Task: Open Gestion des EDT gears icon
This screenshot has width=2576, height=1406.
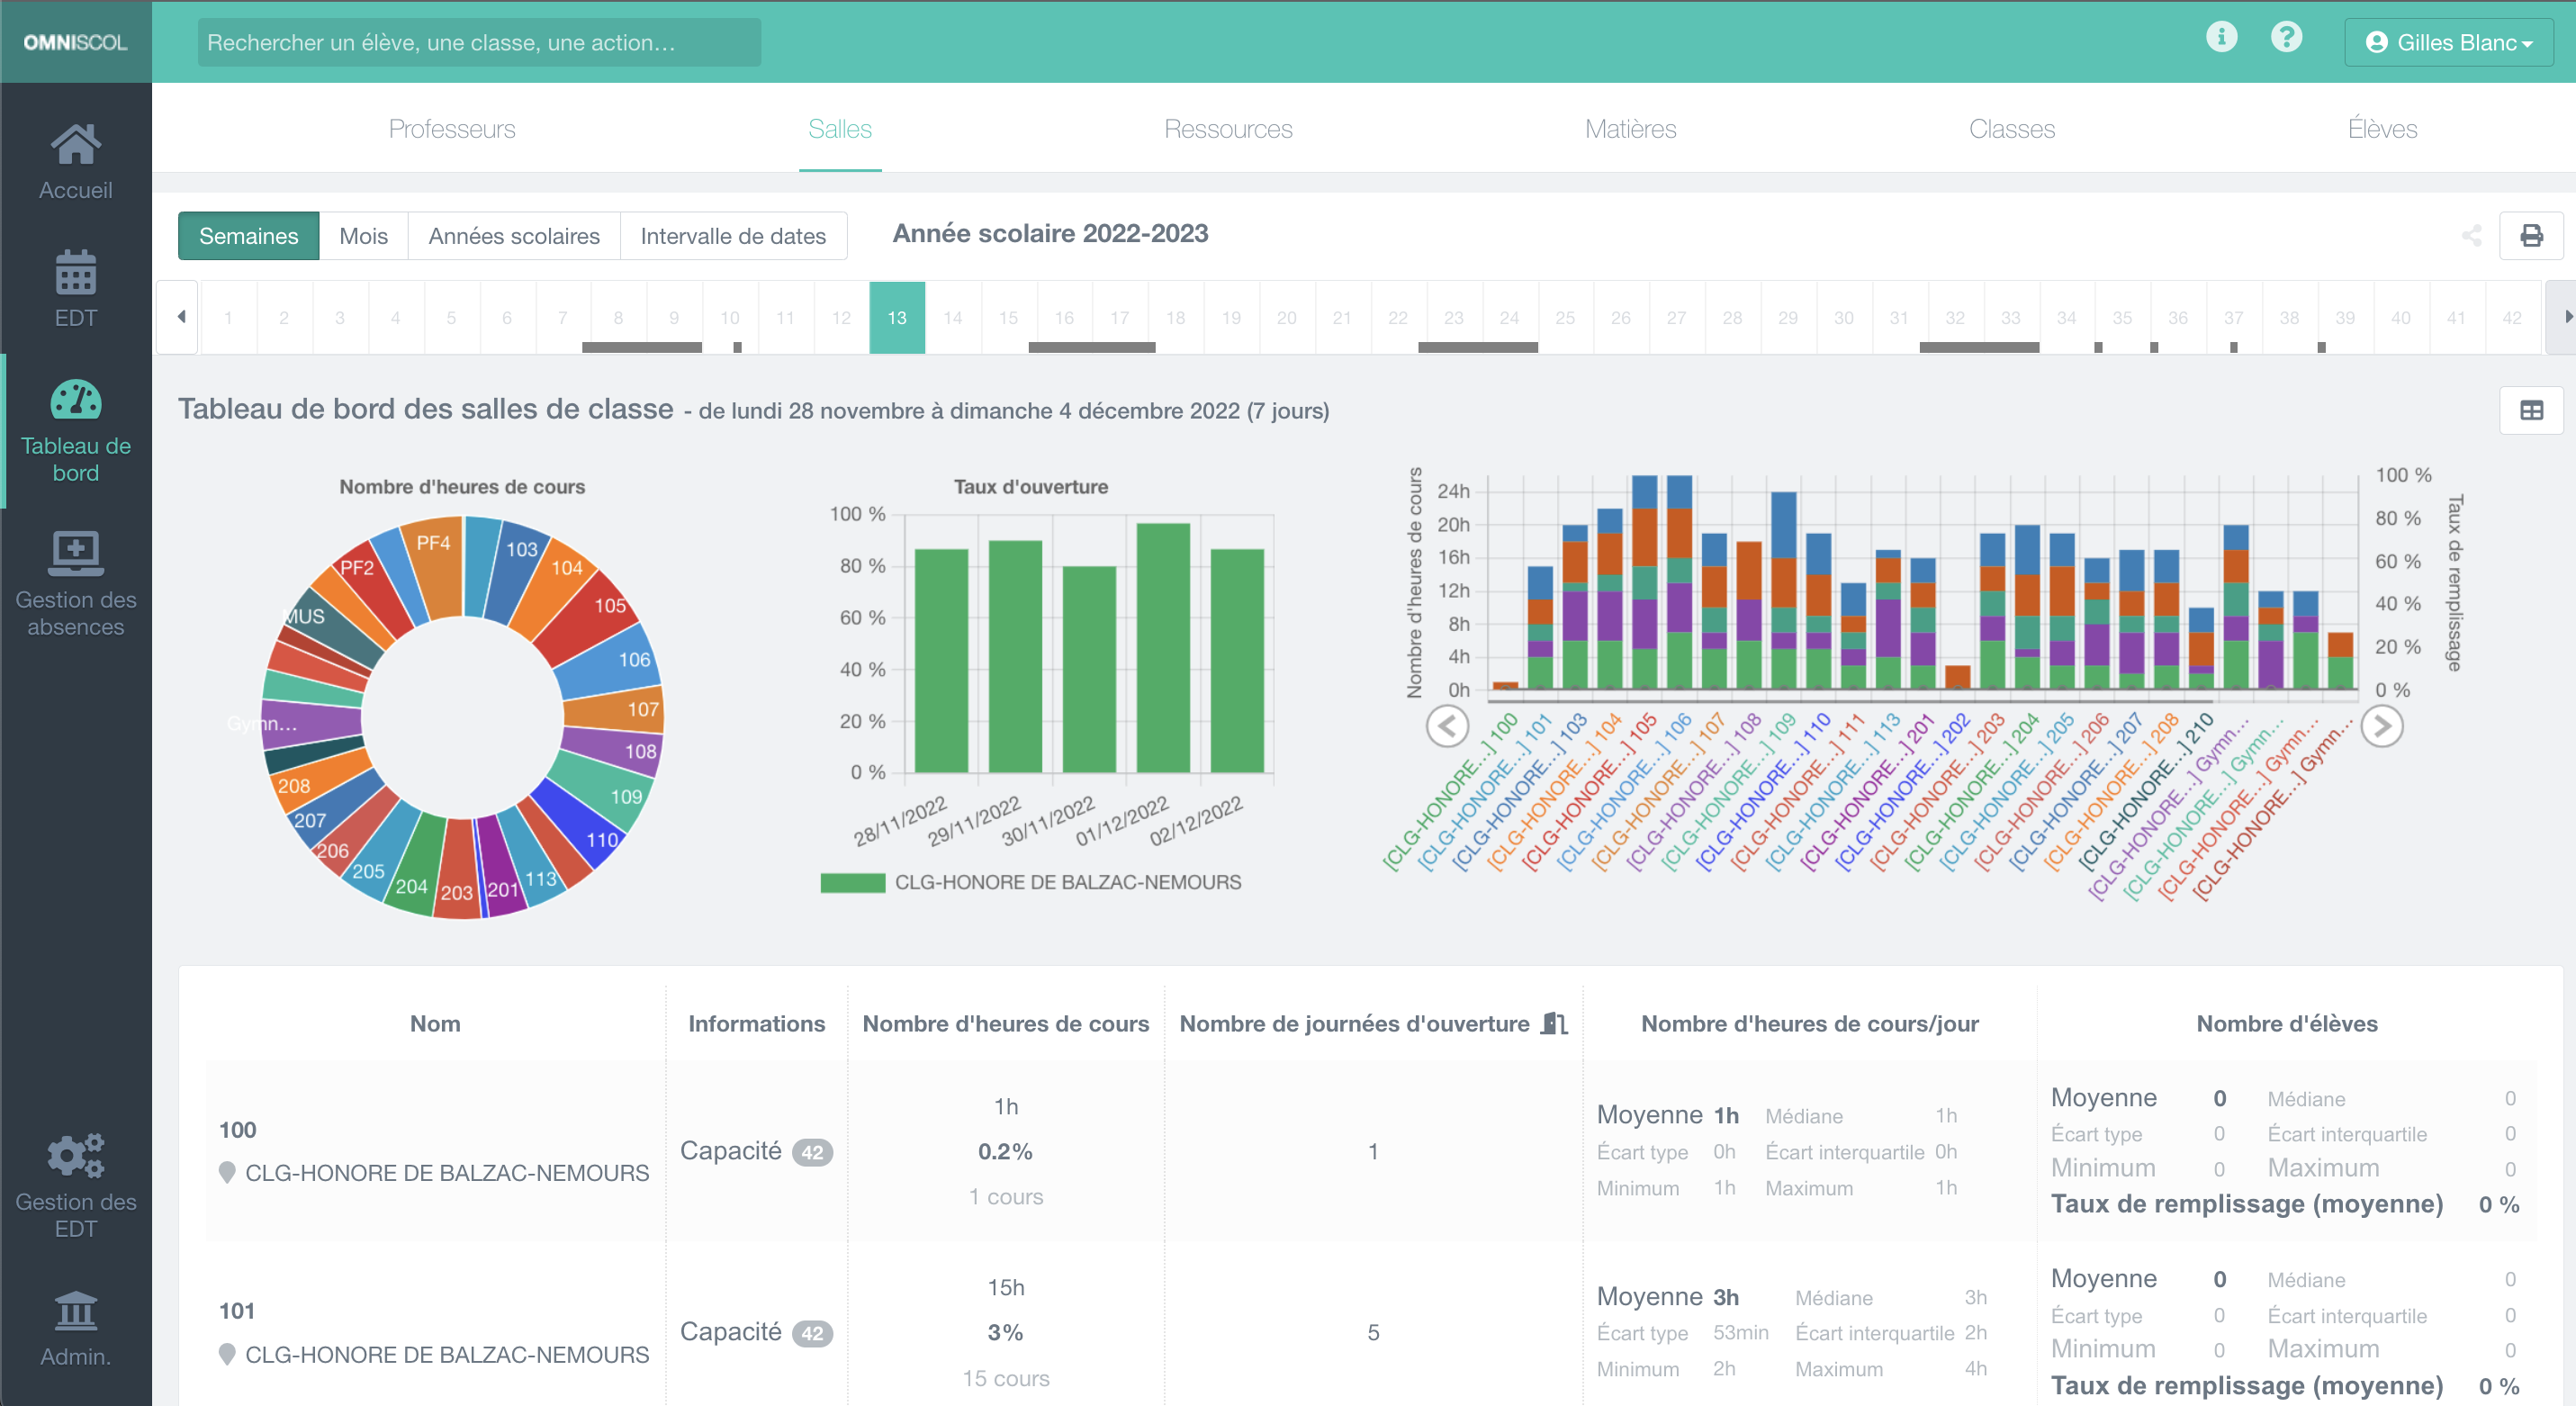Action: (x=75, y=1156)
